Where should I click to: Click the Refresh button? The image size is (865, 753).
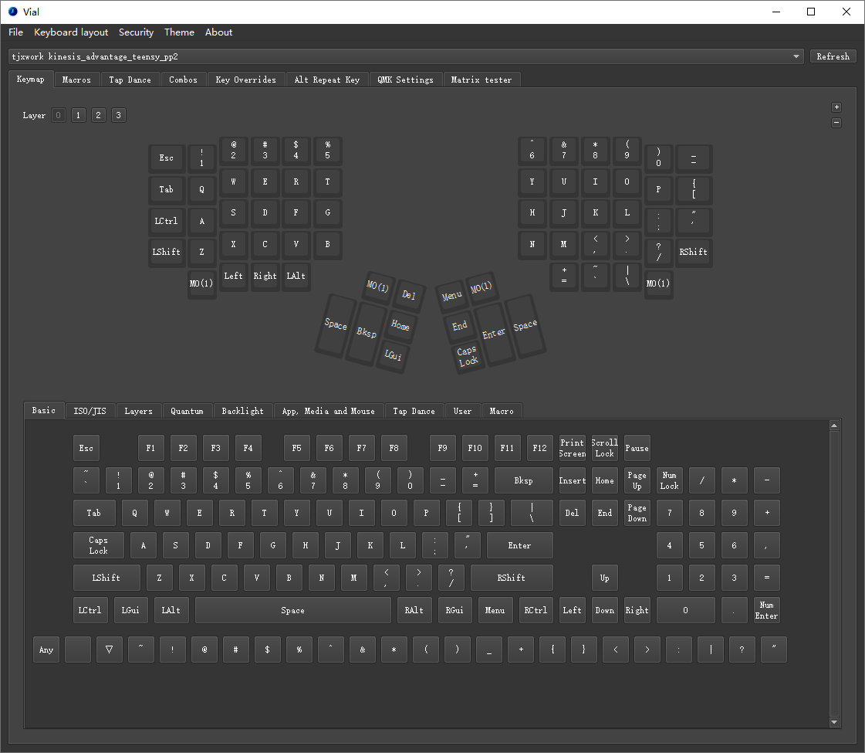coord(833,56)
